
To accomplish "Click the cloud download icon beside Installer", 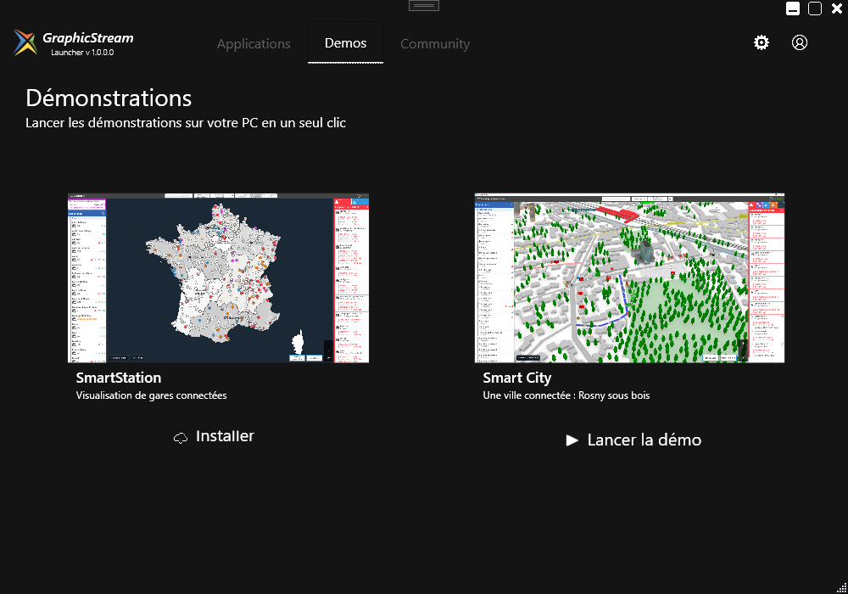I will click(180, 438).
